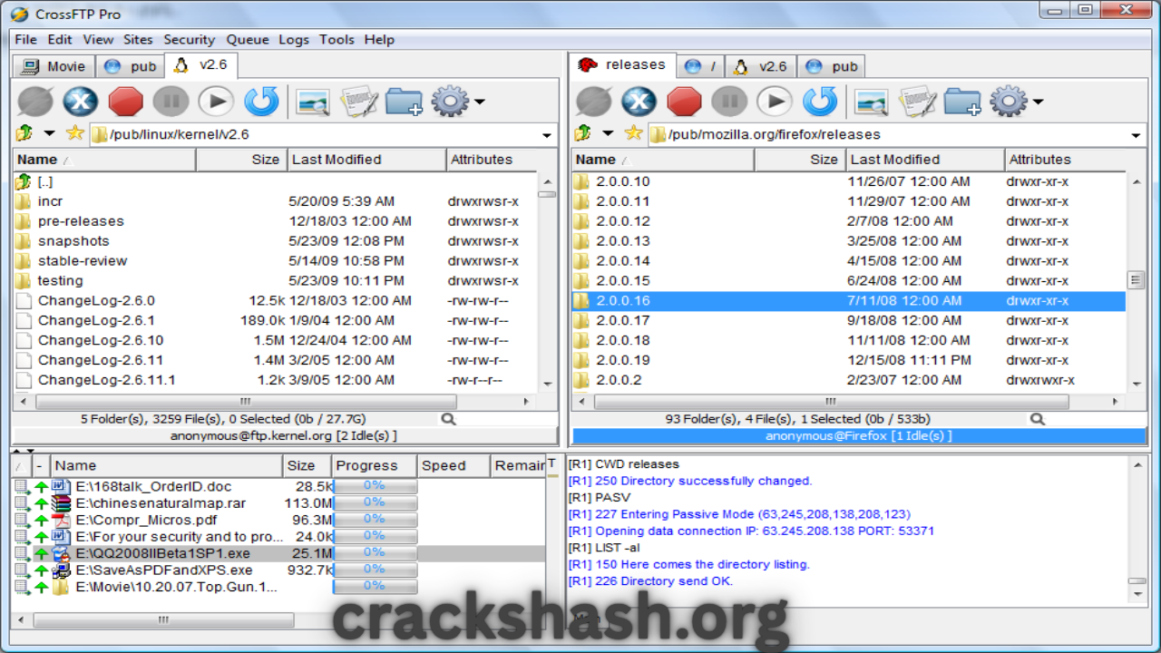Click the left pane favorites star icon
This screenshot has width=1161, height=653.
coord(75,133)
